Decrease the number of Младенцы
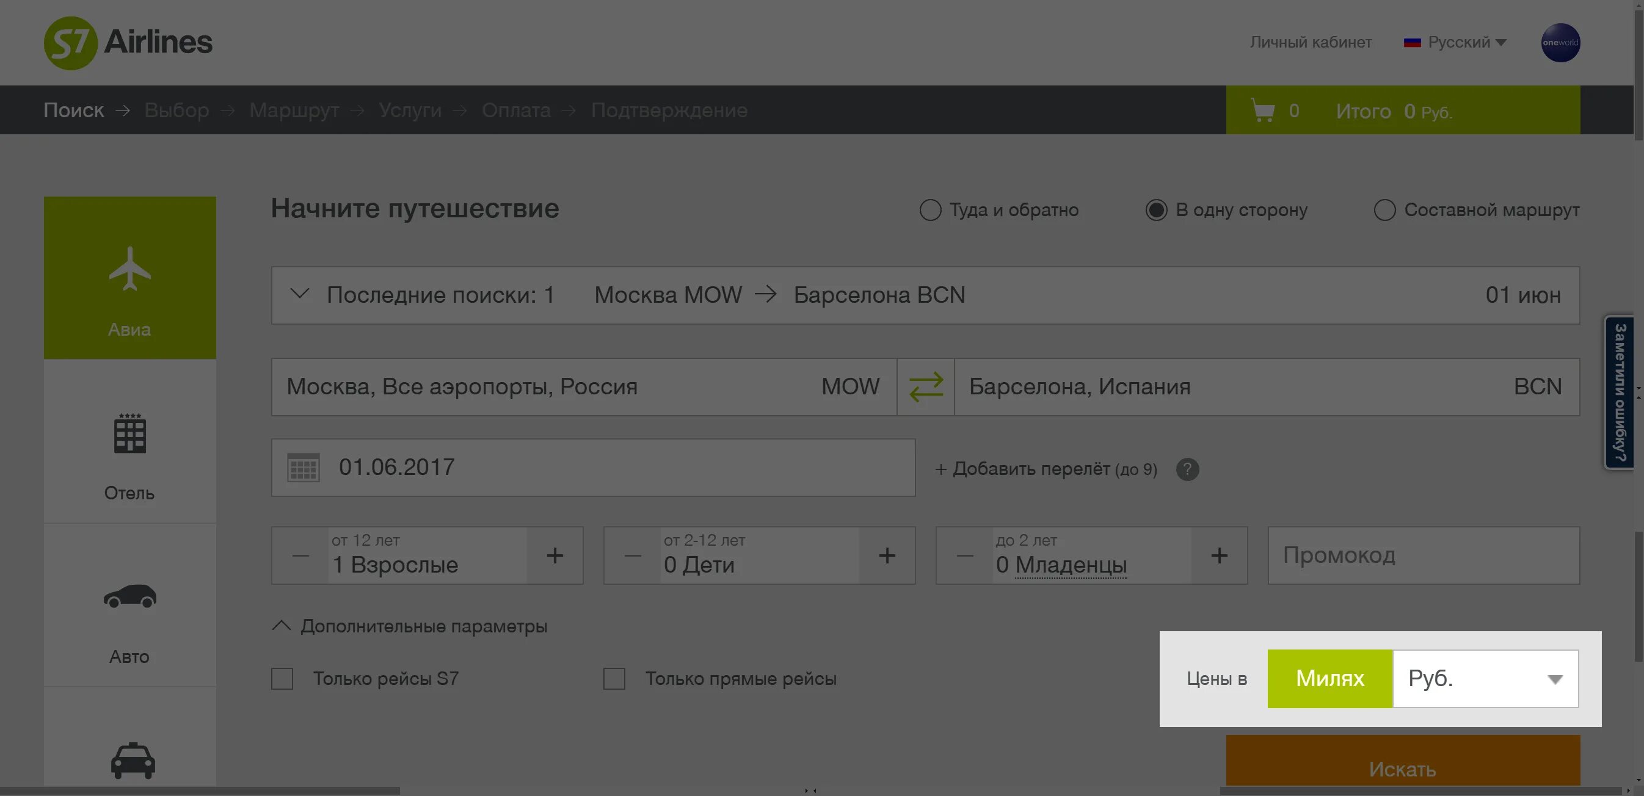1644x796 pixels. pyautogui.click(x=965, y=555)
